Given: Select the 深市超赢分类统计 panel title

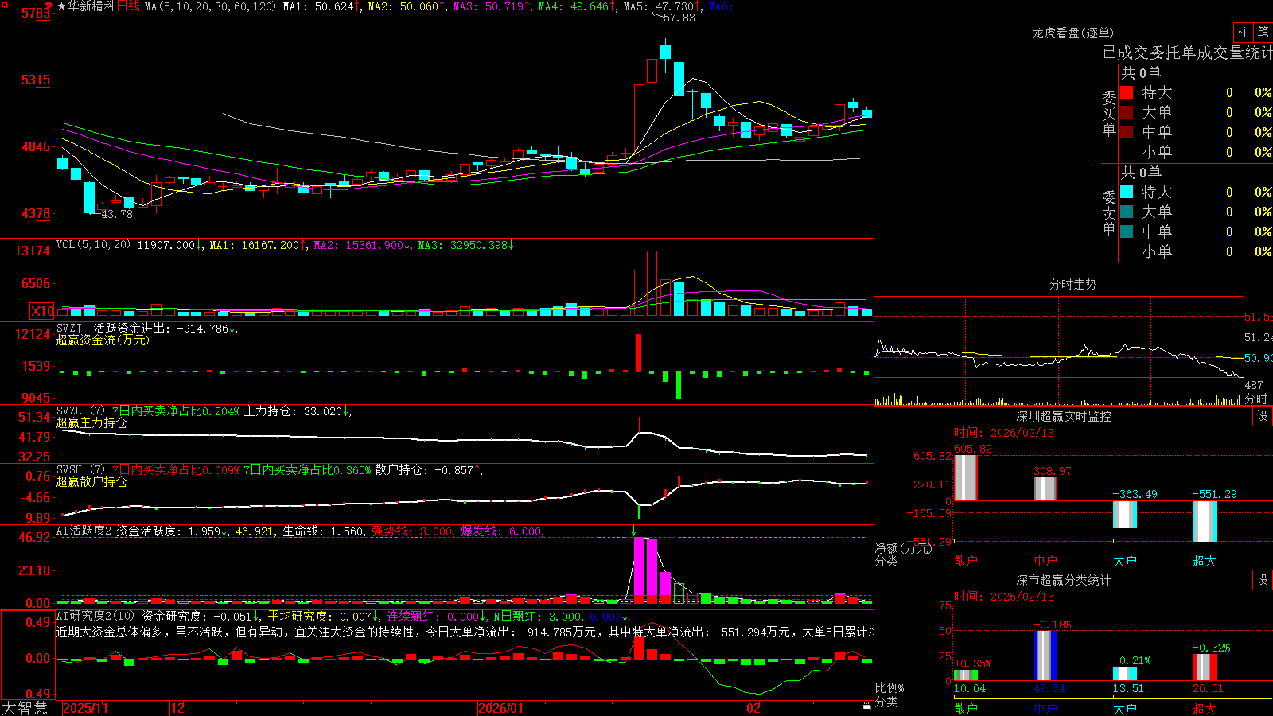Looking at the screenshot, I should point(1063,580).
